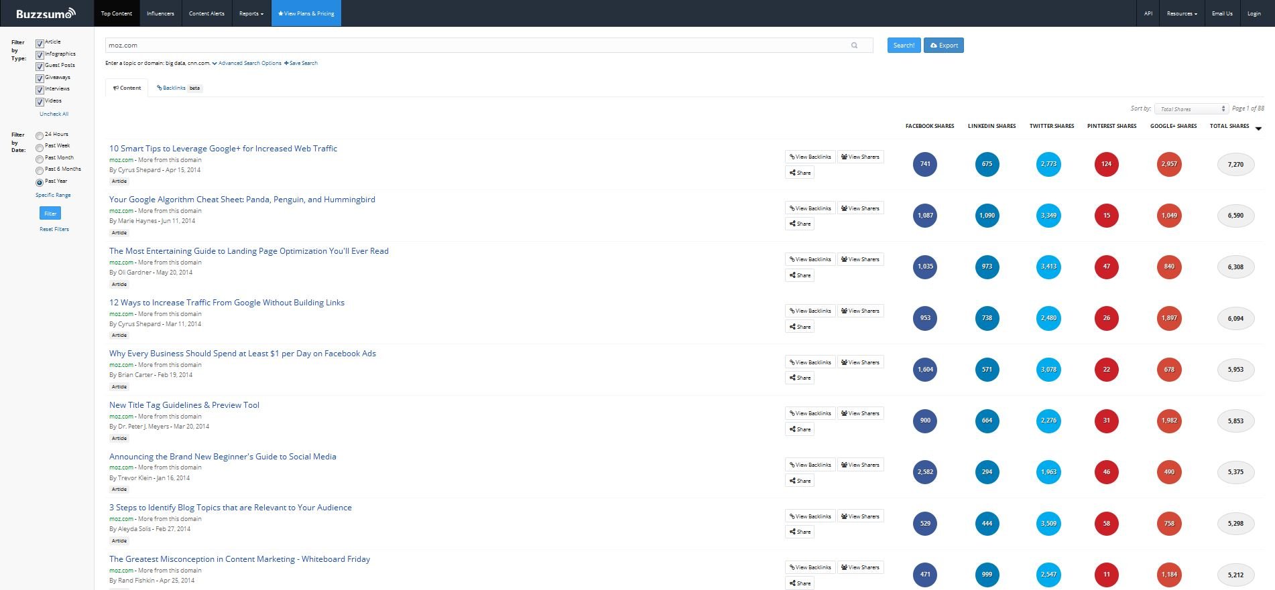Click Facebook shares circle showing 1,087
The width and height of the screenshot is (1275, 590).
click(925, 216)
